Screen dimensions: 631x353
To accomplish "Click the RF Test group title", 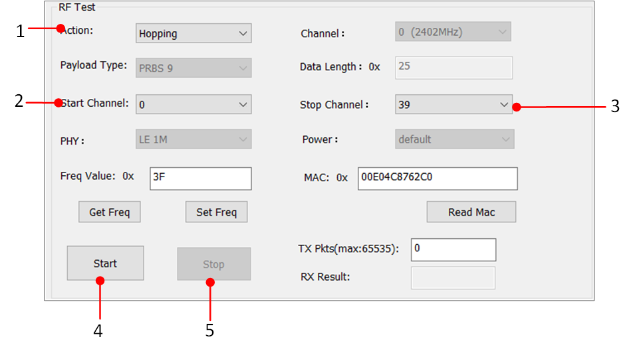I will click(x=77, y=7).
